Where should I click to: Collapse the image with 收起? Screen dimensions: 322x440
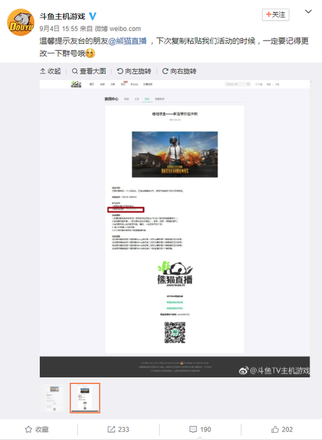pos(50,71)
